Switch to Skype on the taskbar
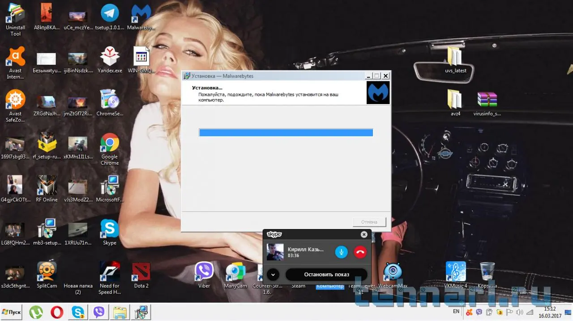This screenshot has height=321, width=573. (78, 312)
